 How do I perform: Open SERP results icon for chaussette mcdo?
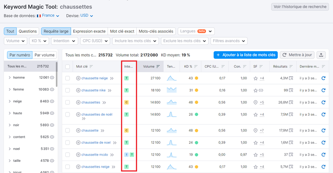pos(291,154)
